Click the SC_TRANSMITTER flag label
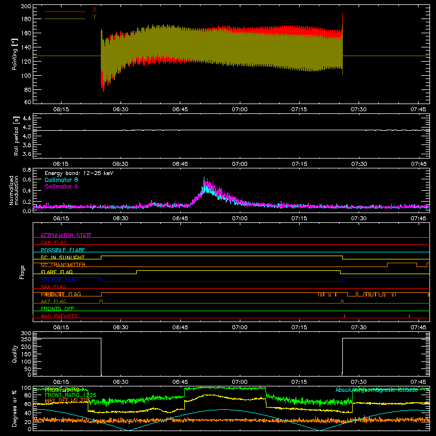Screen dimensions: 436x436 point(63,265)
